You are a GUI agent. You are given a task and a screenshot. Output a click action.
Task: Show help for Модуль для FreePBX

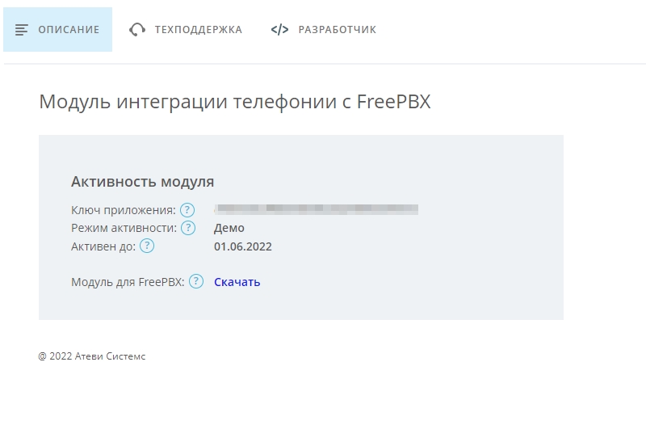(195, 282)
